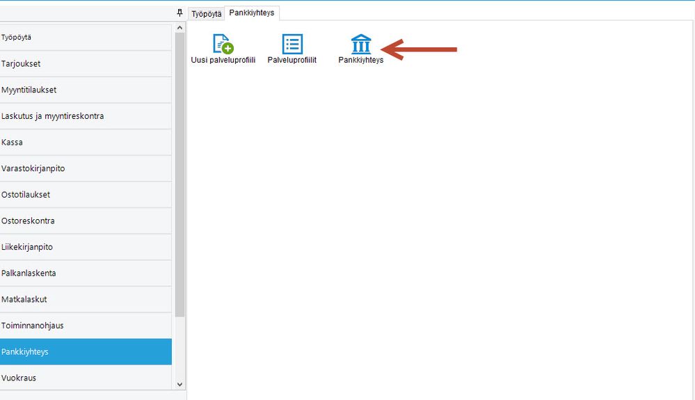Switch to the Työpöytä tab
695x400 pixels.
pyautogui.click(x=206, y=14)
